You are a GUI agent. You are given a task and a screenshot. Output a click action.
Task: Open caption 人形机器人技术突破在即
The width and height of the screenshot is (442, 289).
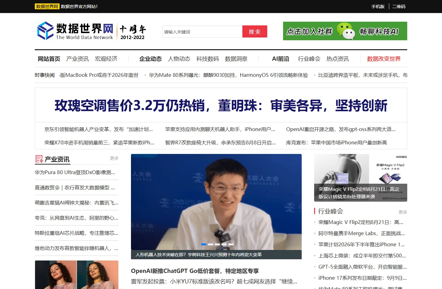pyautogui.click(x=199, y=255)
